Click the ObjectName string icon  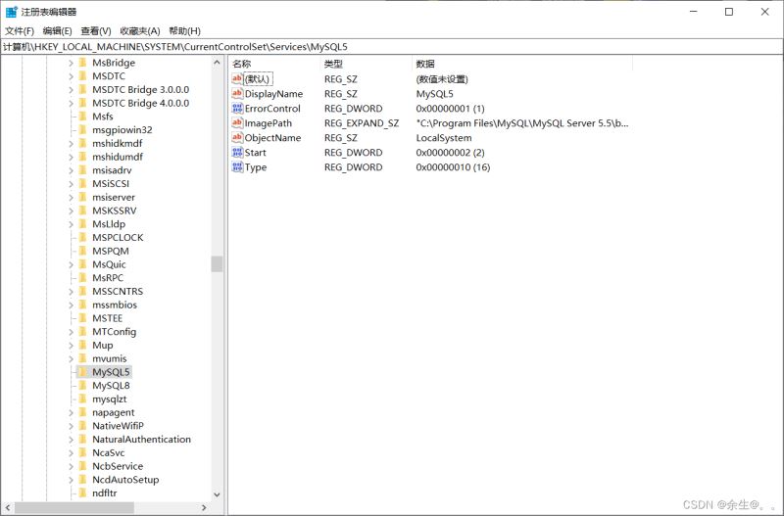point(237,138)
